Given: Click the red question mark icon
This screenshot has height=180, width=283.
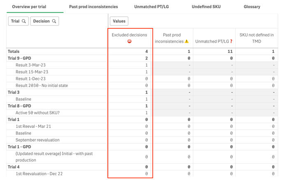Looking at the screenshot, I should coord(231,41).
